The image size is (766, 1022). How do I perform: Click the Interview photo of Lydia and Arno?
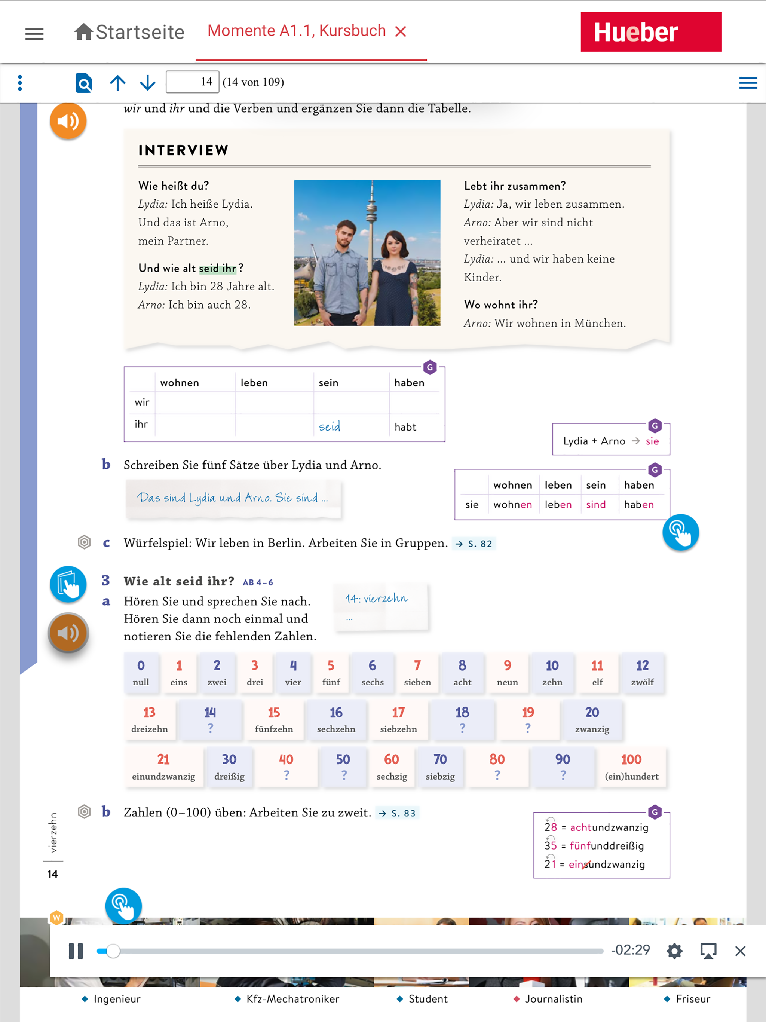point(367,252)
